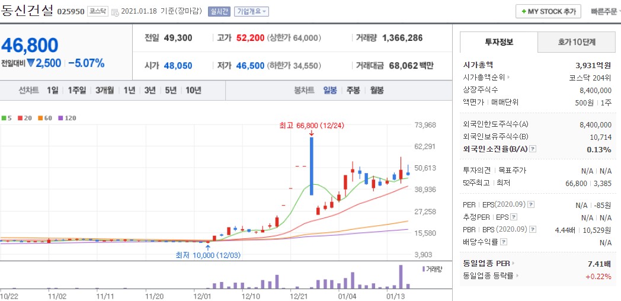Click the opening price value 48,050
The image size is (621, 301).
(x=178, y=66)
